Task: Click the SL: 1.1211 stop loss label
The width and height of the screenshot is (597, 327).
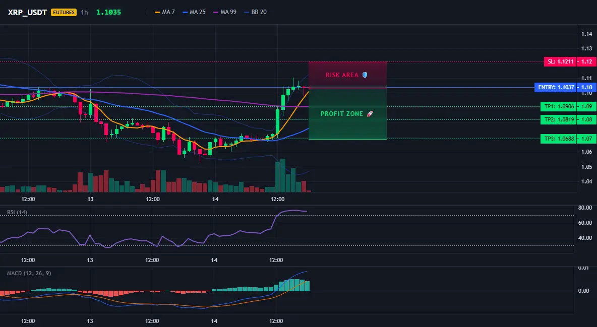Action: click(560, 61)
